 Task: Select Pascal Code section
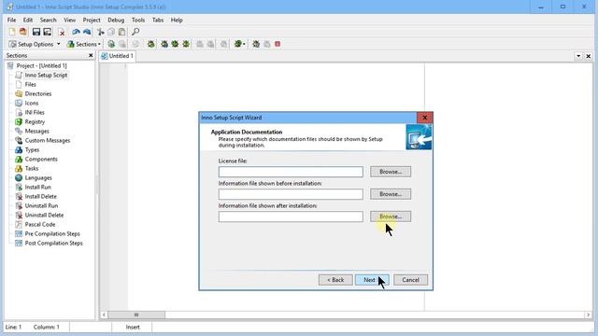click(40, 224)
